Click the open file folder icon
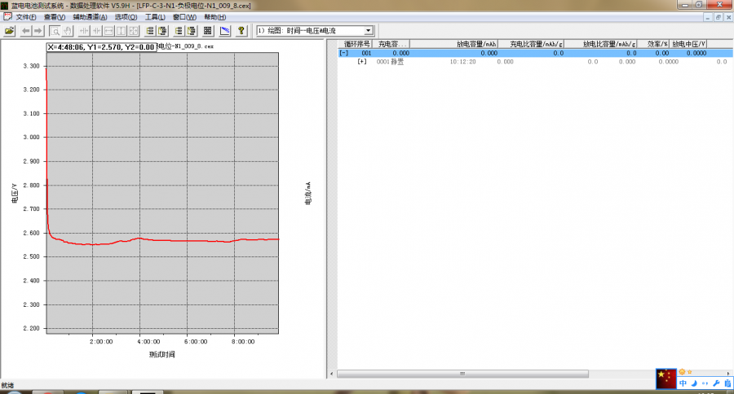734x394 pixels. (x=10, y=31)
